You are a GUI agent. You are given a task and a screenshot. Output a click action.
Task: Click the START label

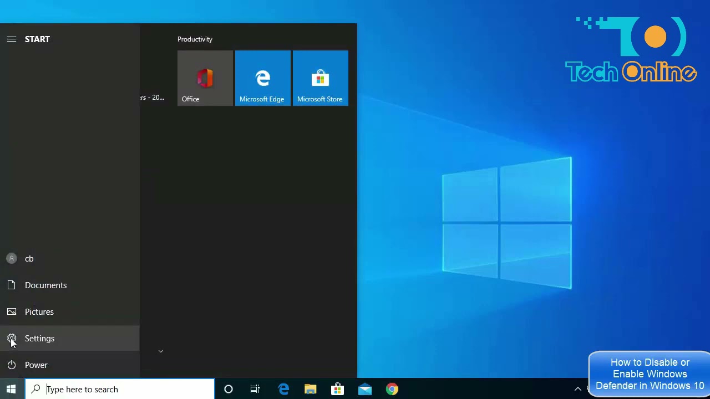point(37,39)
